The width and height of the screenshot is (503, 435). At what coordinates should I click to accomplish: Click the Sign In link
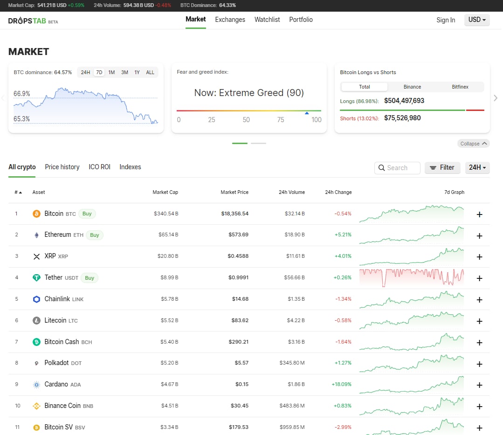tap(446, 20)
